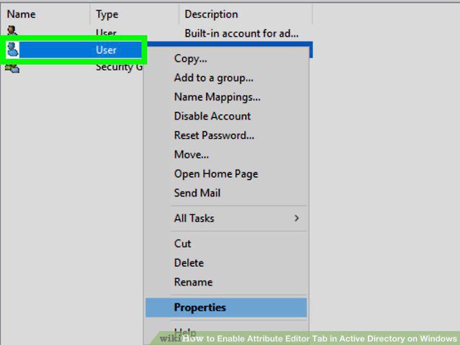Screen dimensions: 460x345
Task: Click the security group icon
Action: click(13, 68)
